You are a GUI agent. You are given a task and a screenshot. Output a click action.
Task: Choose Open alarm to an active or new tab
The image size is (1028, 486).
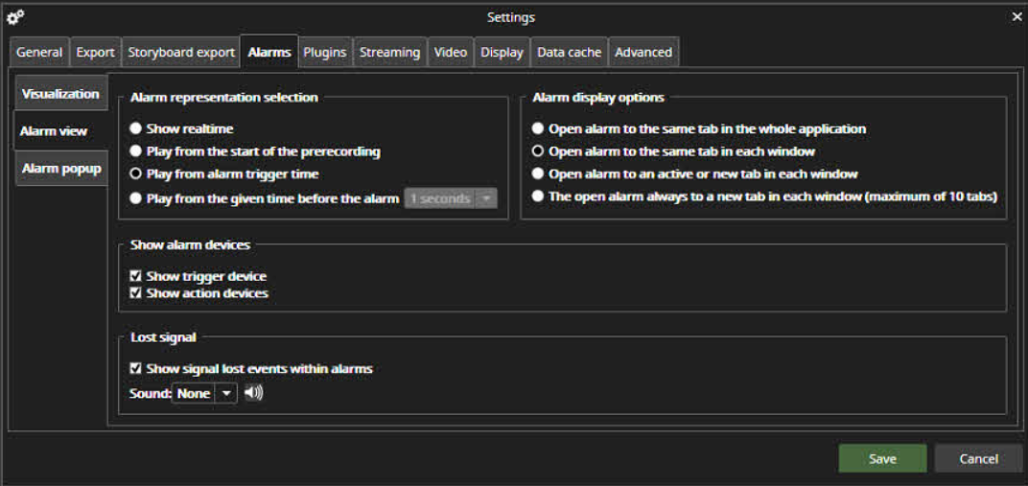pyautogui.click(x=538, y=174)
